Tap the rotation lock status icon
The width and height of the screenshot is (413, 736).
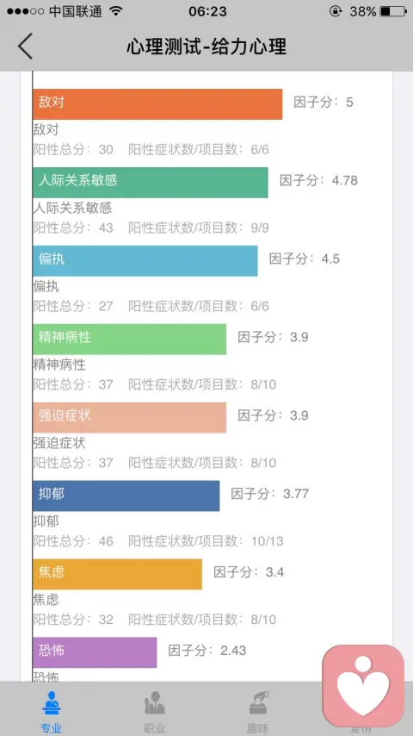[x=336, y=11]
